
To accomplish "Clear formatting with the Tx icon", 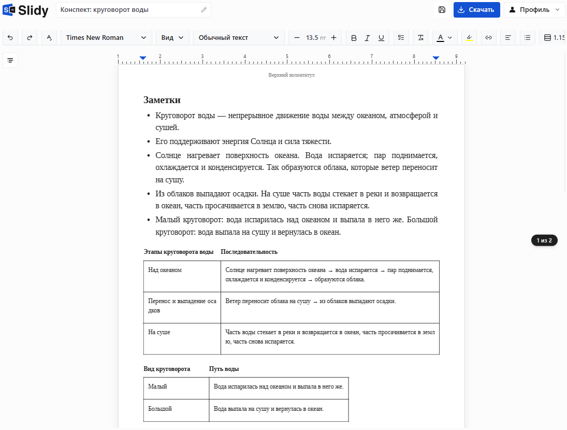I will point(420,38).
